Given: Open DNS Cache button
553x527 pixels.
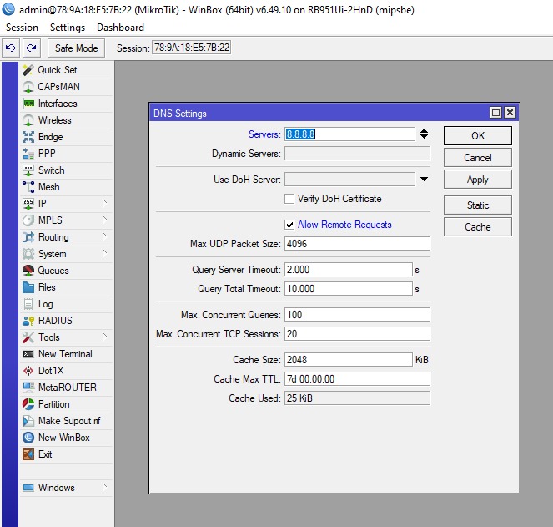Looking at the screenshot, I should pos(478,227).
